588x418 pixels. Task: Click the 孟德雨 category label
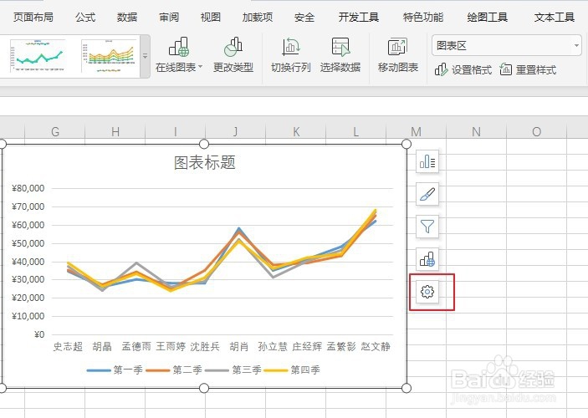(136, 346)
